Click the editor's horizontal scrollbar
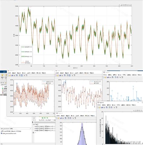This screenshot has height=145, width=143. coord(44,122)
